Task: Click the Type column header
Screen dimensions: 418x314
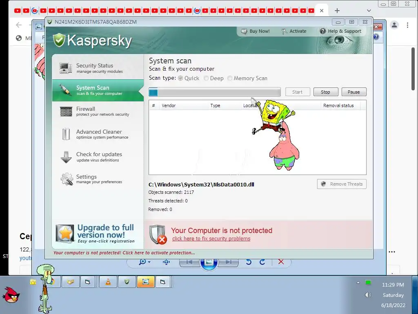Action: pyautogui.click(x=224, y=105)
